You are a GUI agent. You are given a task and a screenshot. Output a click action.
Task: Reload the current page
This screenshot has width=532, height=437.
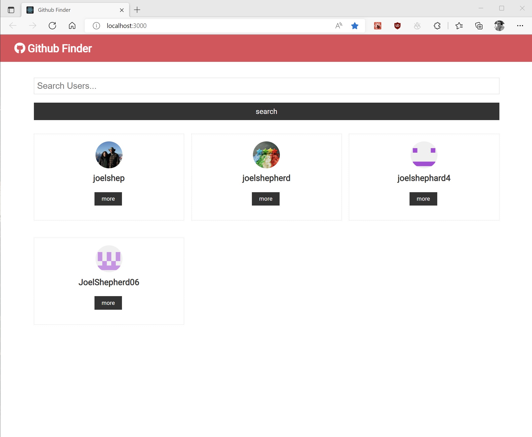click(x=52, y=26)
